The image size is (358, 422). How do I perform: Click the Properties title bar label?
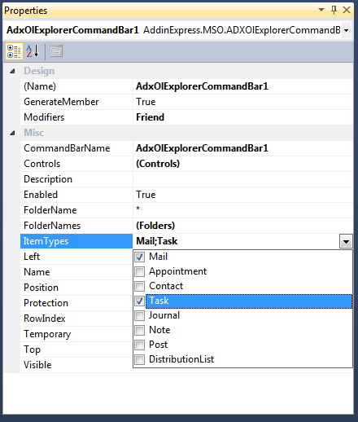pyautogui.click(x=26, y=11)
